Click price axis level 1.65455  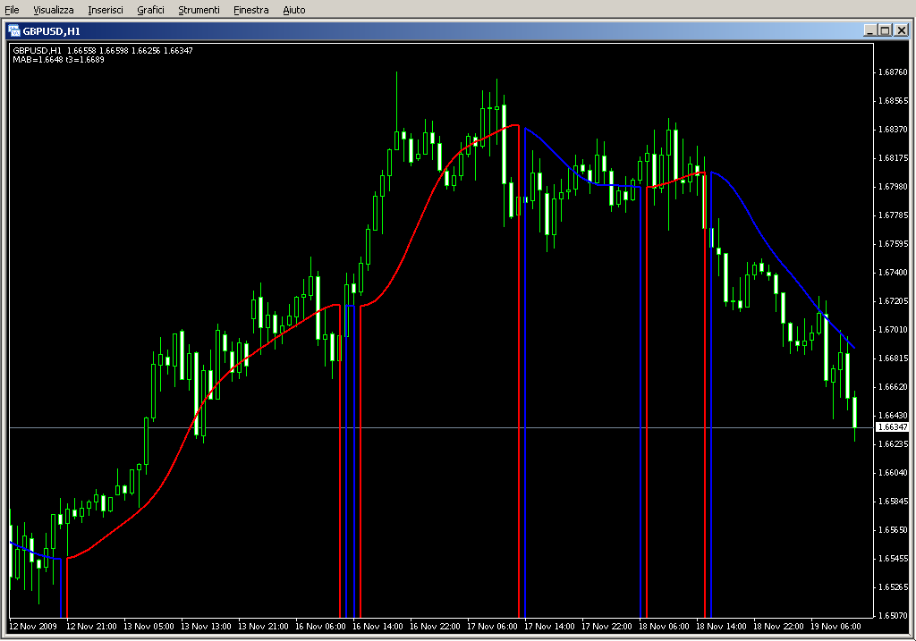[x=894, y=559]
